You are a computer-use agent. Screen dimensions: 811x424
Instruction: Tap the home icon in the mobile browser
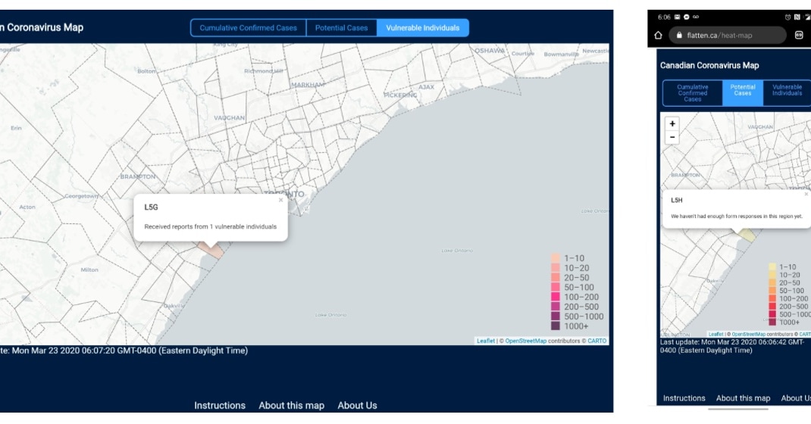coord(658,35)
